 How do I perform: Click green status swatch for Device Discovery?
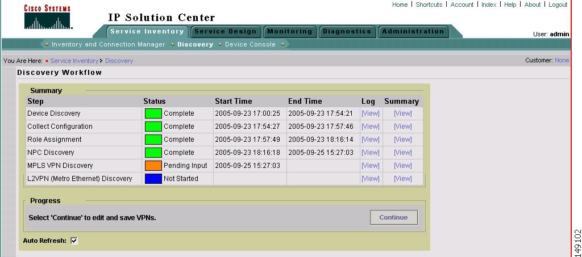(x=153, y=113)
